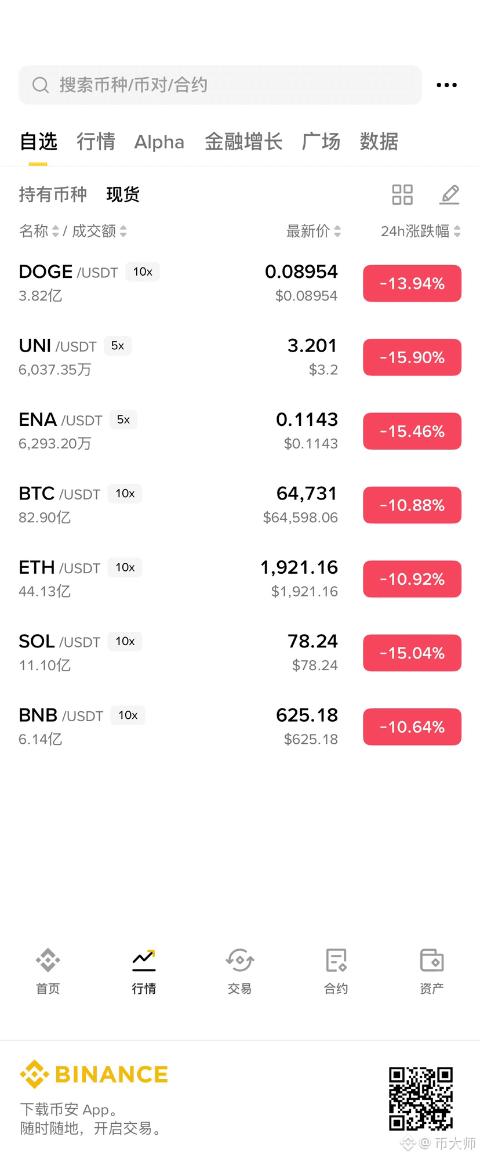The image size is (480, 1158).
Task: Open the three-dot more options menu
Action: point(446,85)
